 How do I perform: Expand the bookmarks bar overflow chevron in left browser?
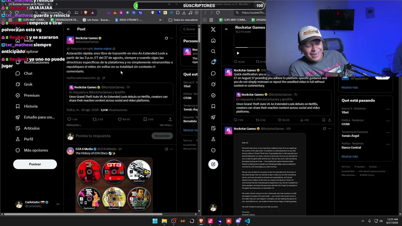pyautogui.click(x=160, y=20)
